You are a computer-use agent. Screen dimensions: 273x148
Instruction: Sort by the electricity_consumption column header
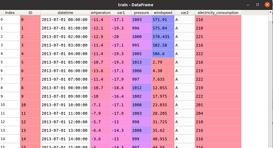(x=218, y=13)
